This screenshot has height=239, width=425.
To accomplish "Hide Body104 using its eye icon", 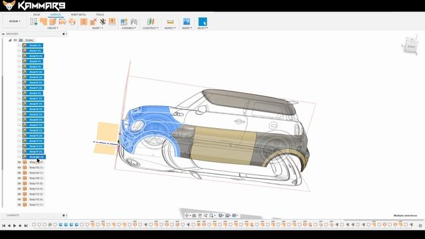I will tap(19, 173).
